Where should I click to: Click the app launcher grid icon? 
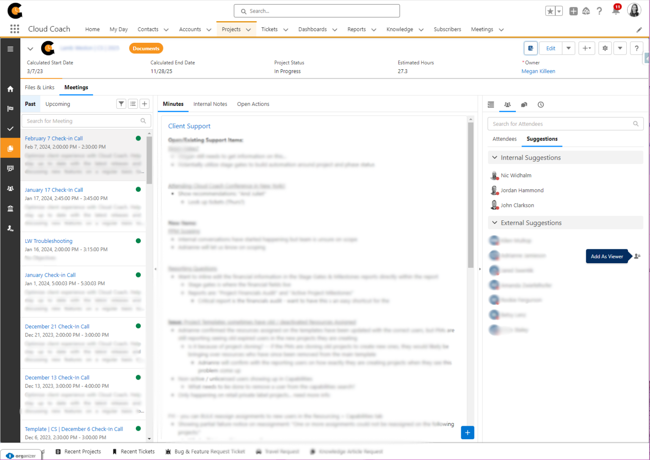pyautogui.click(x=15, y=29)
